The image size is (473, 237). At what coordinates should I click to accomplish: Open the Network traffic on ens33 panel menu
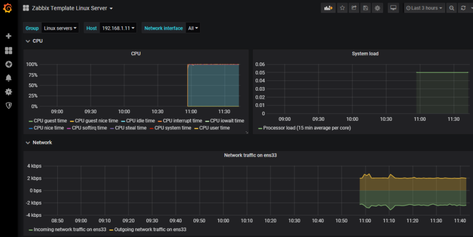pos(250,155)
